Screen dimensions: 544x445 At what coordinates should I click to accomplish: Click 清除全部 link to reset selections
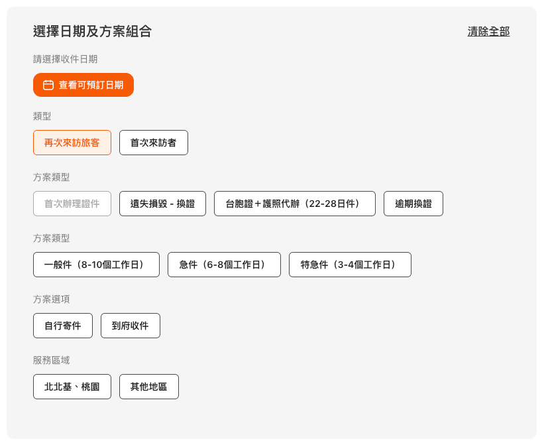click(x=488, y=31)
